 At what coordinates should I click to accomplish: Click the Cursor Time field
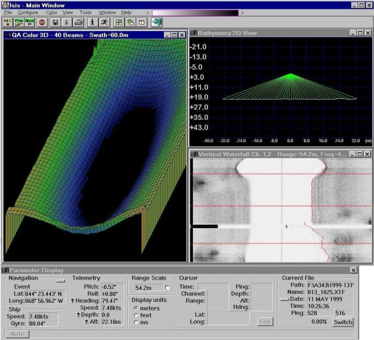click(x=213, y=287)
